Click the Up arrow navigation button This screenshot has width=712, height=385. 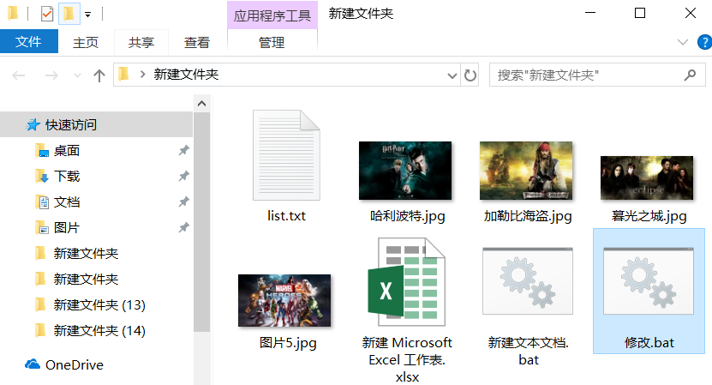pyautogui.click(x=99, y=75)
